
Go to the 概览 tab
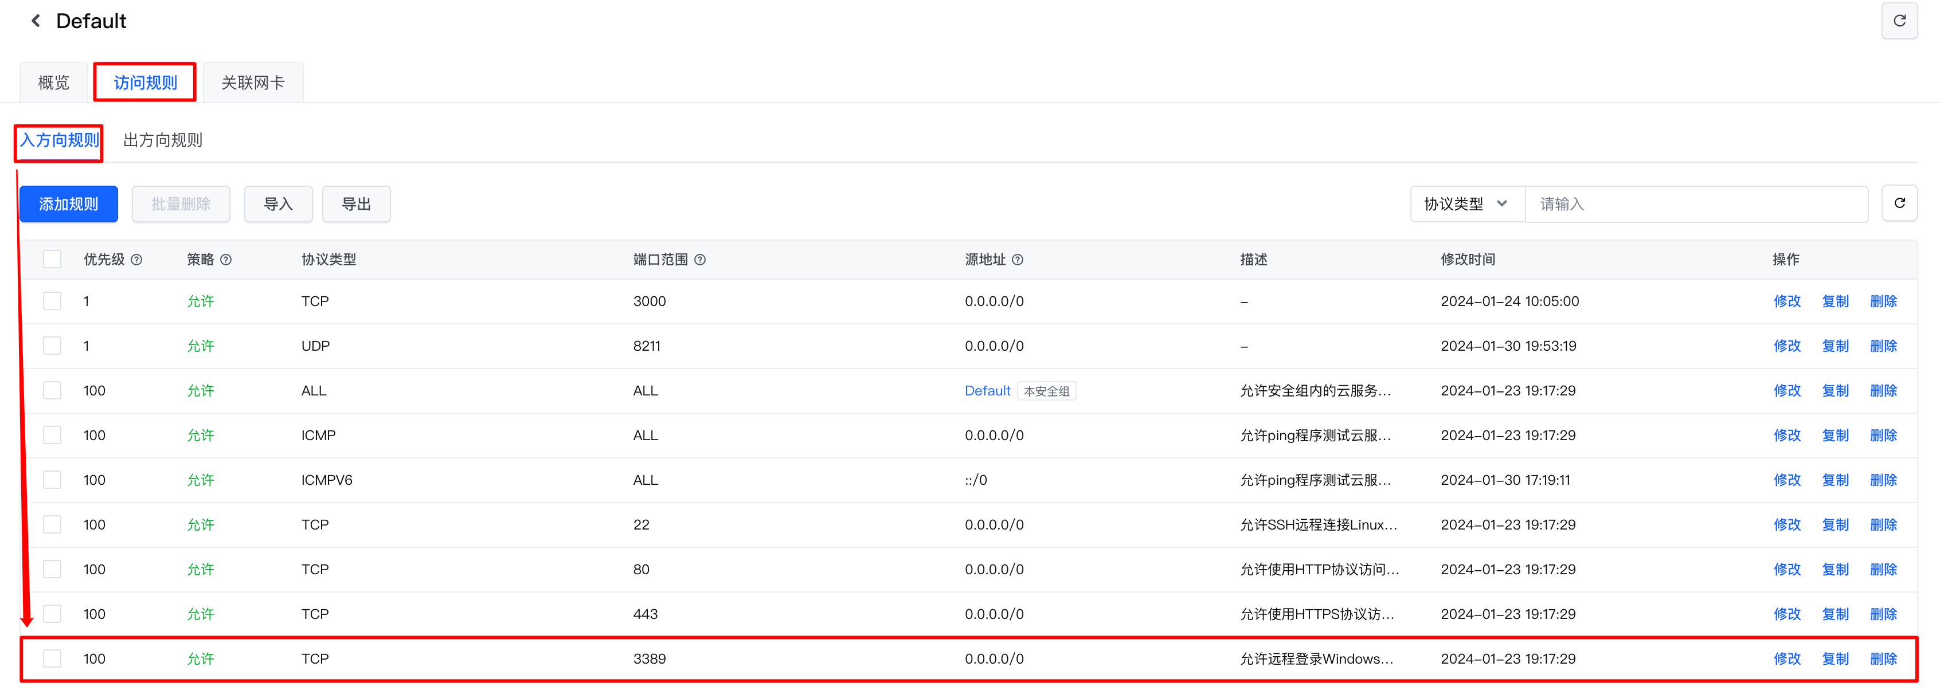click(53, 83)
